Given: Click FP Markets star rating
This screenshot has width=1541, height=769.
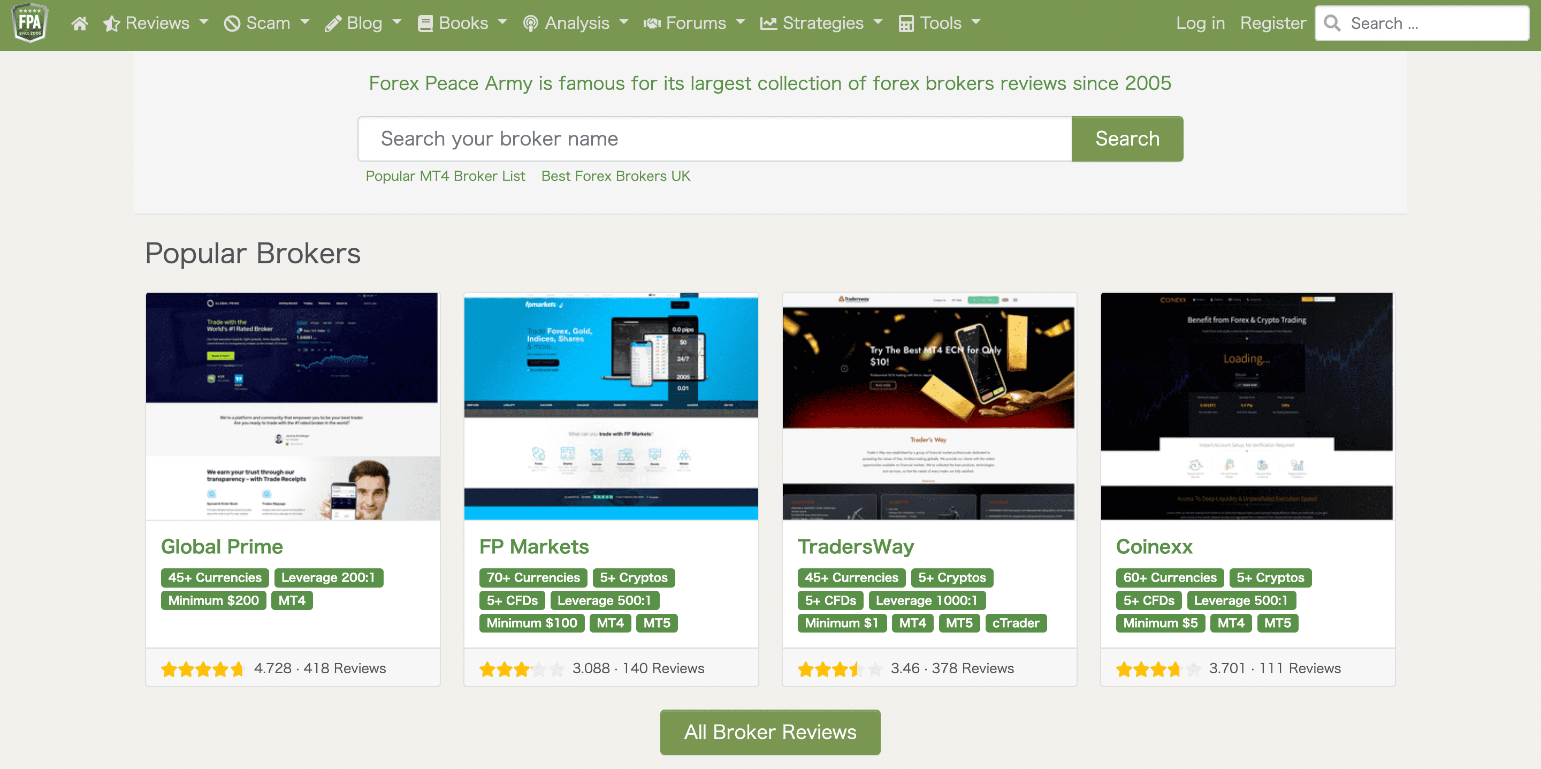Looking at the screenshot, I should click(521, 668).
